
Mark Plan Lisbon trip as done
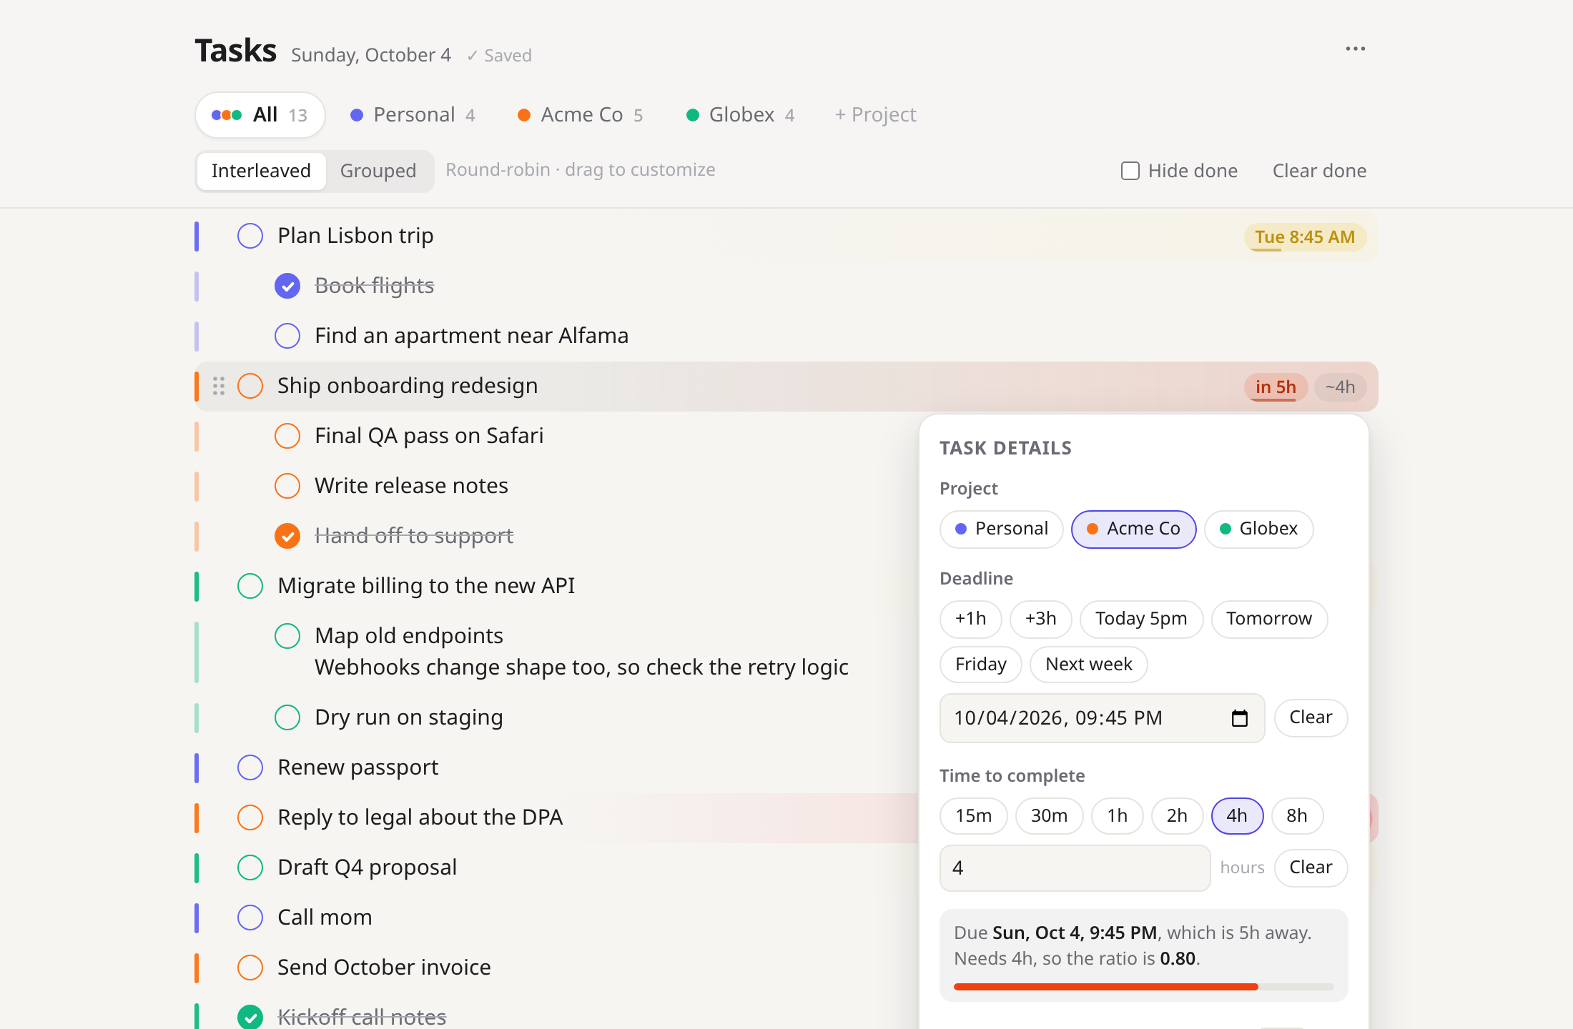(x=250, y=236)
